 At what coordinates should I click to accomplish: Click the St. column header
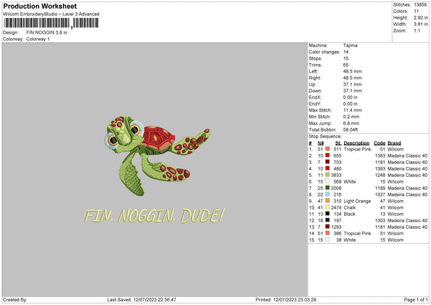click(x=338, y=143)
